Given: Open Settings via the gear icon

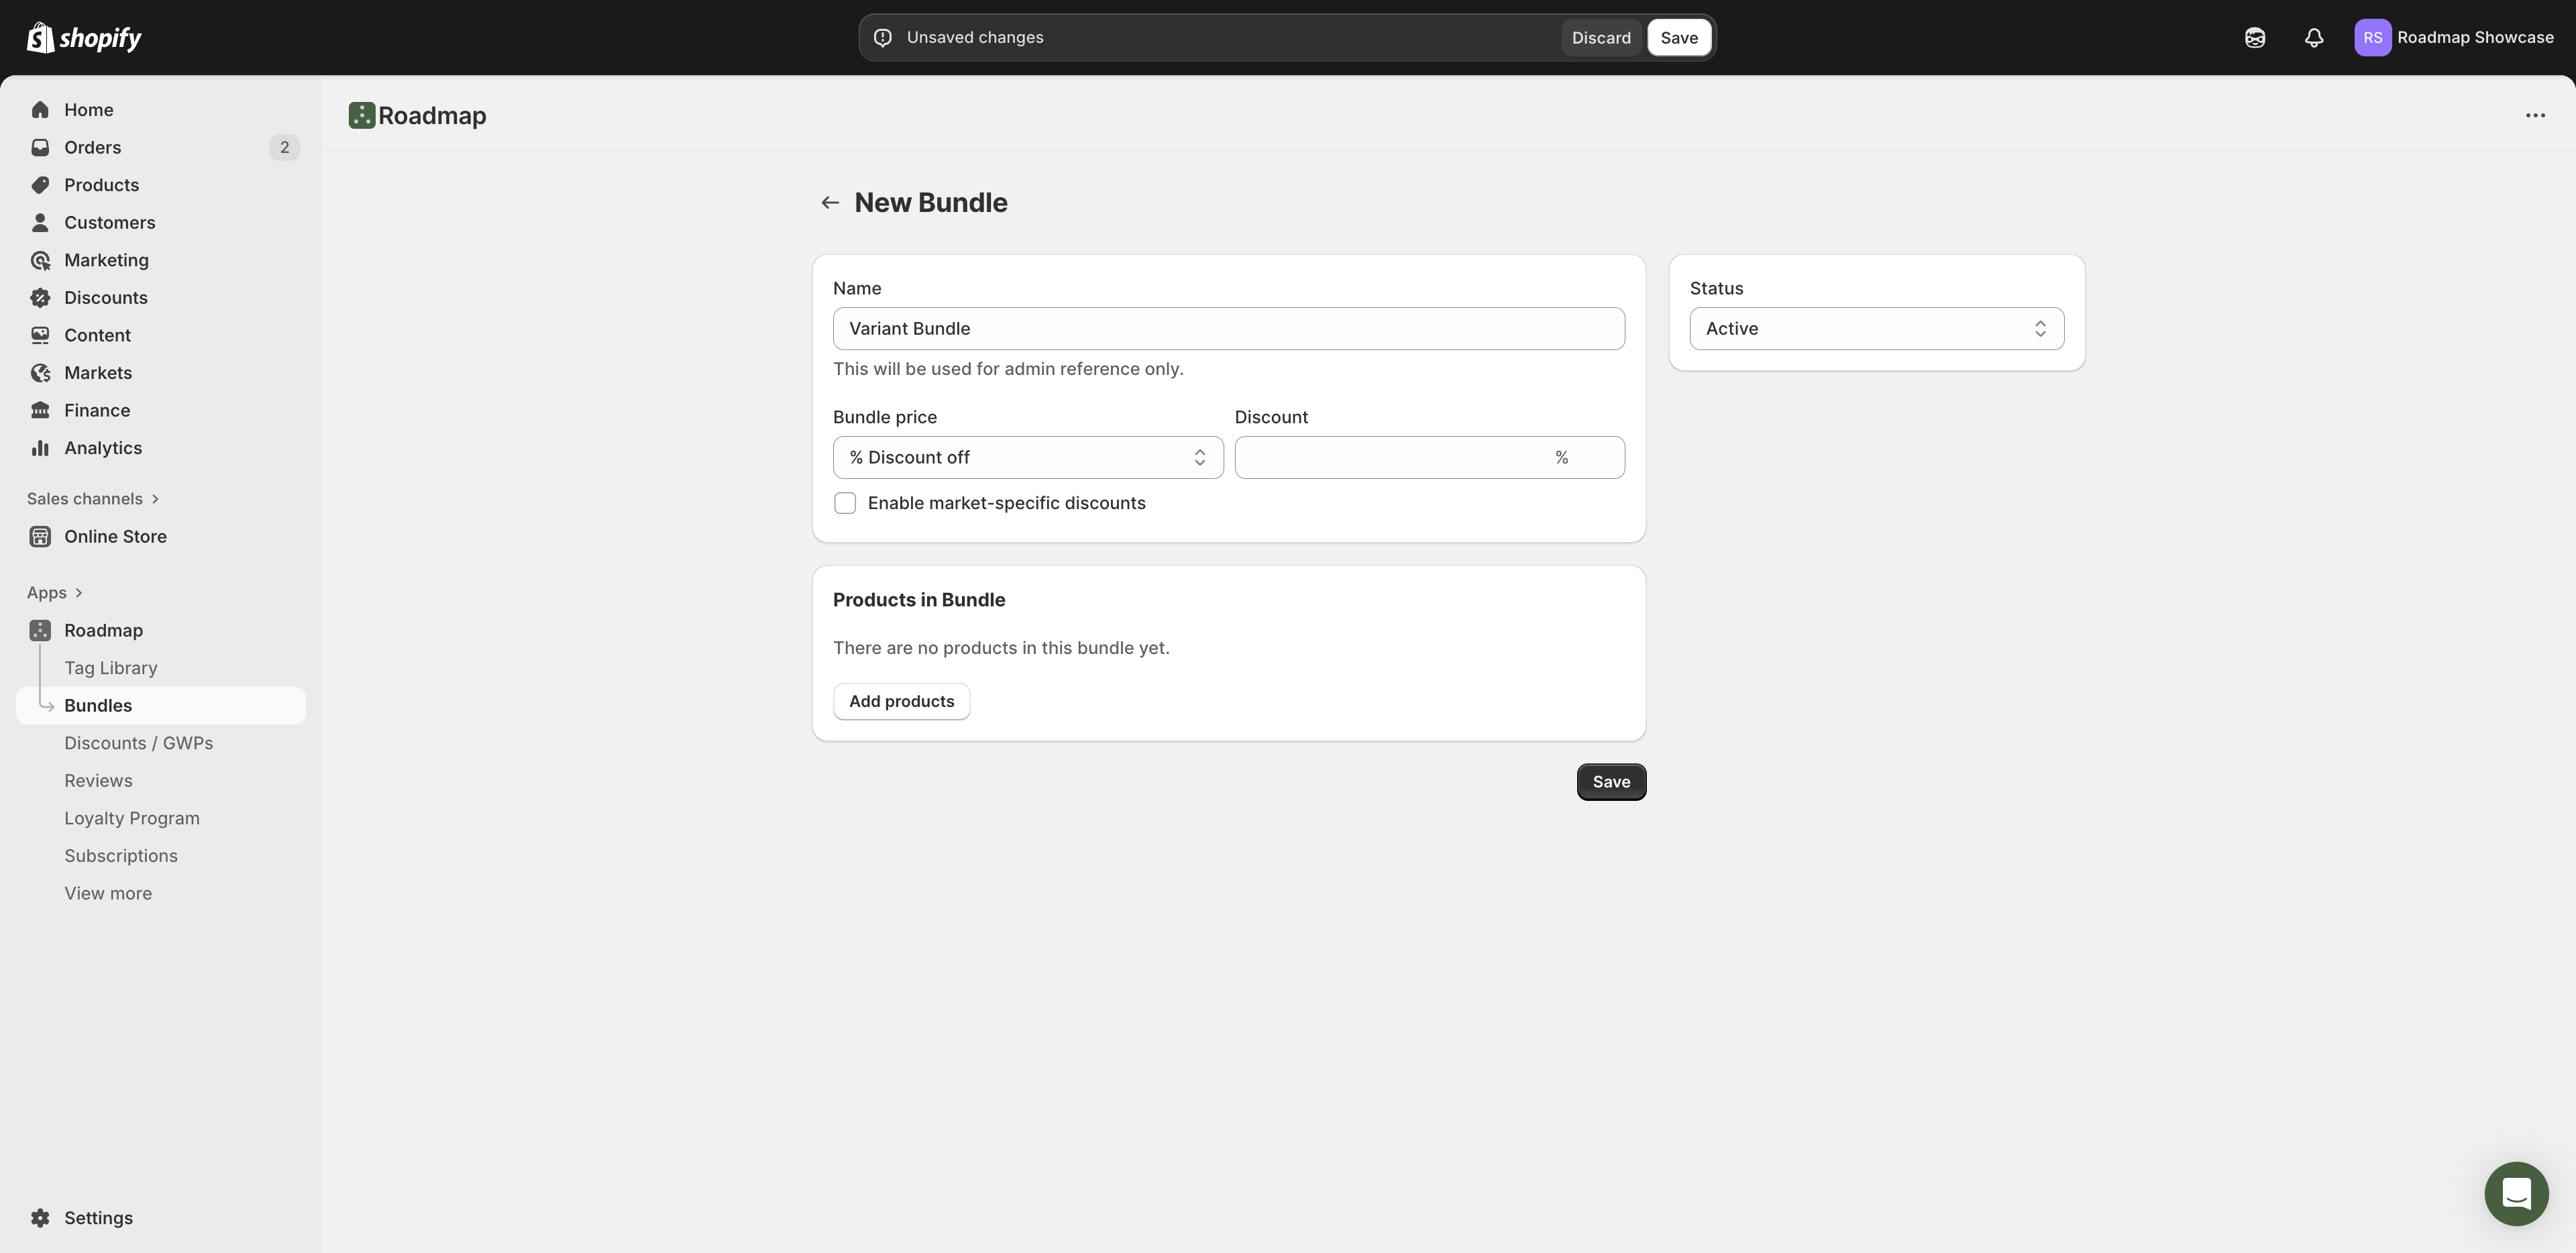Looking at the screenshot, I should pyautogui.click(x=40, y=1218).
